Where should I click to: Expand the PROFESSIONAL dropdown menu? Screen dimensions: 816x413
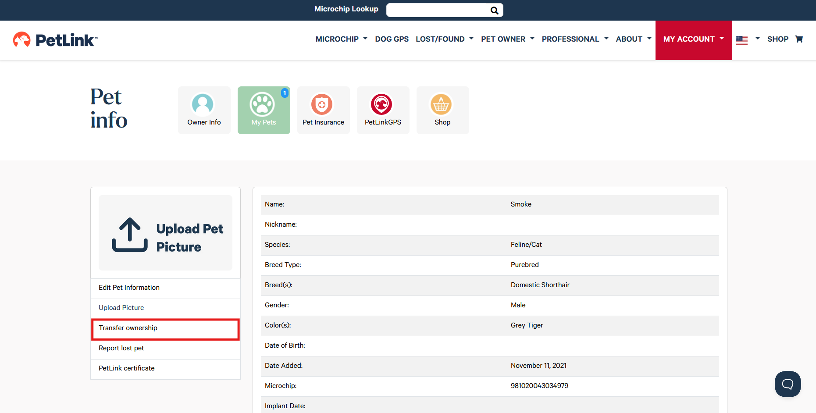[x=575, y=39]
